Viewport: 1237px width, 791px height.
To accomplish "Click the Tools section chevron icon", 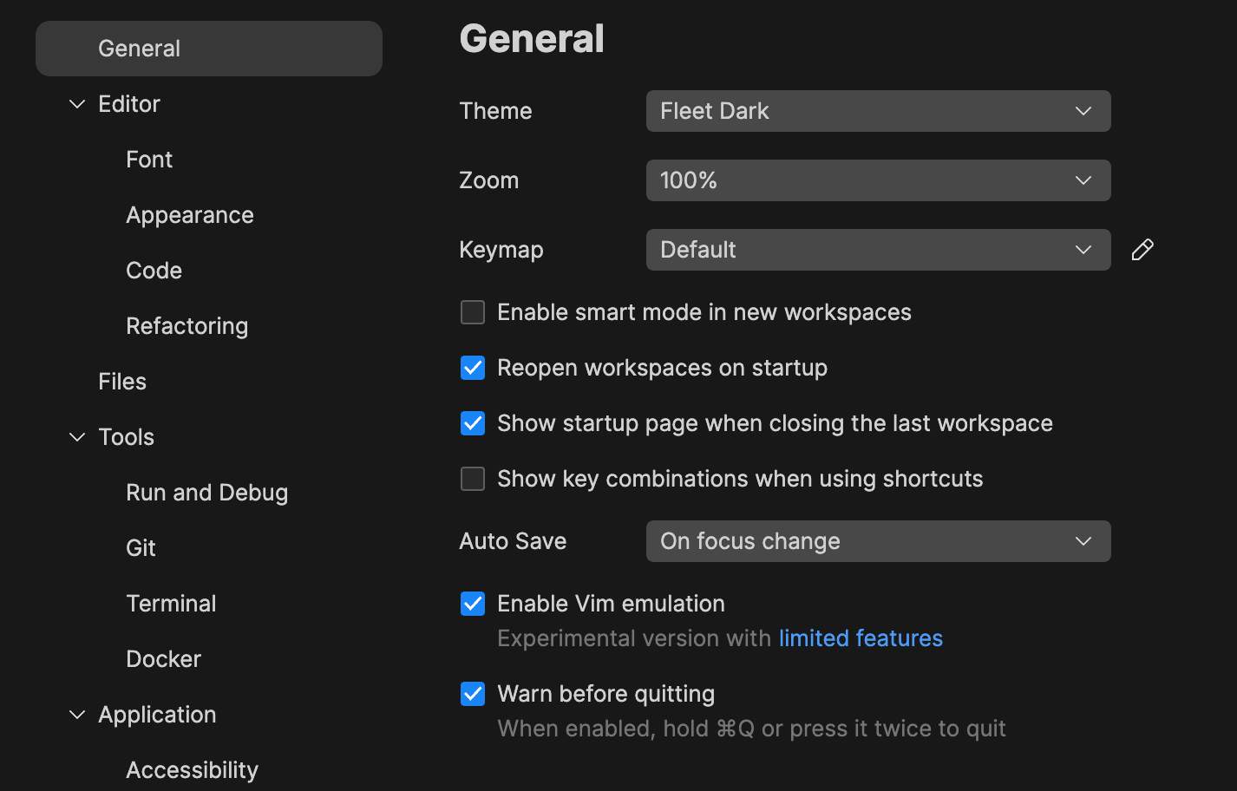I will 76,437.
